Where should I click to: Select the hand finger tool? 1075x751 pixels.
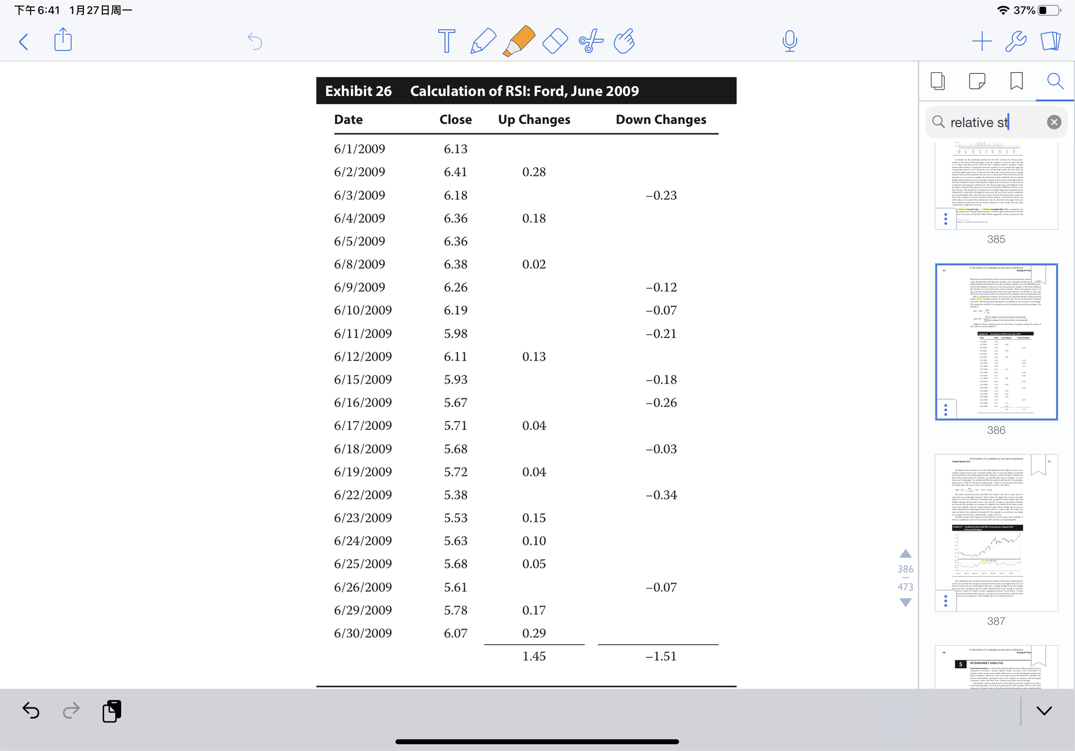pos(624,41)
